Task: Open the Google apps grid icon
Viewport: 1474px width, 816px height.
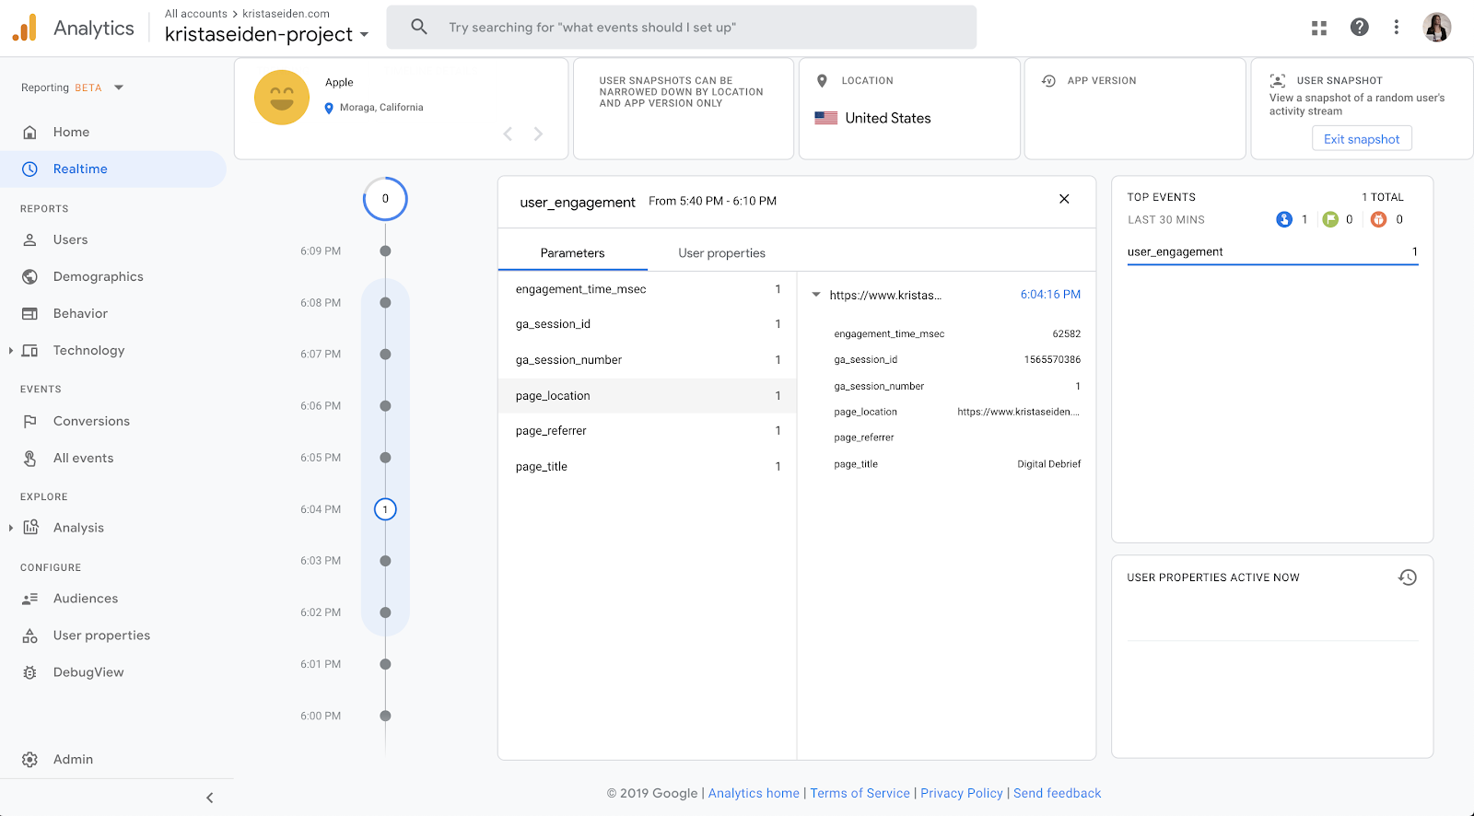Action: [x=1319, y=28]
